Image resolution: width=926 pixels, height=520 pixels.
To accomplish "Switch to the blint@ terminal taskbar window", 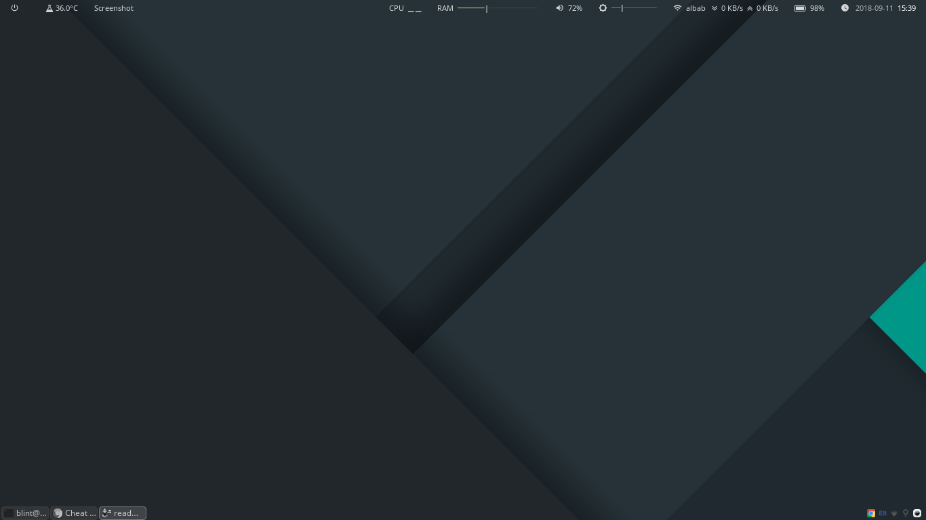I will click(x=25, y=513).
